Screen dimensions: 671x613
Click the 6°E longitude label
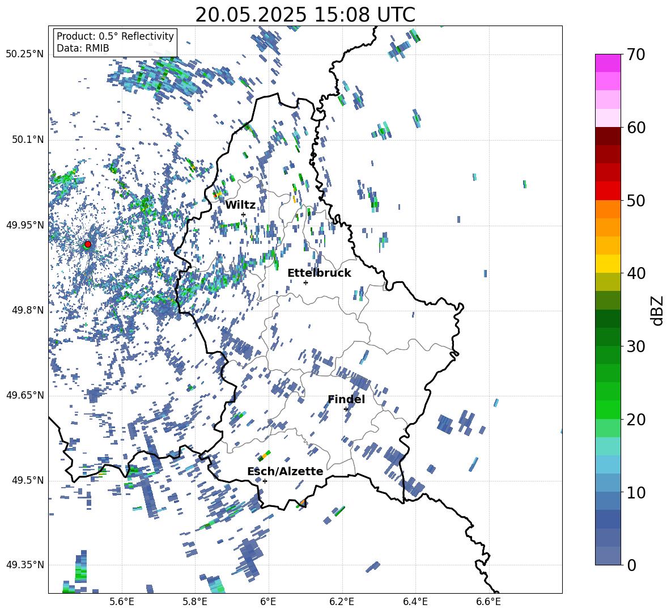pyautogui.click(x=268, y=602)
